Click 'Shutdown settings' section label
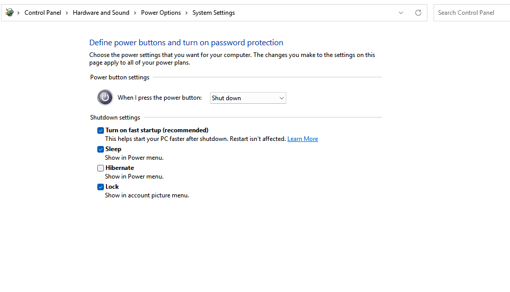510x292 pixels. (115, 118)
